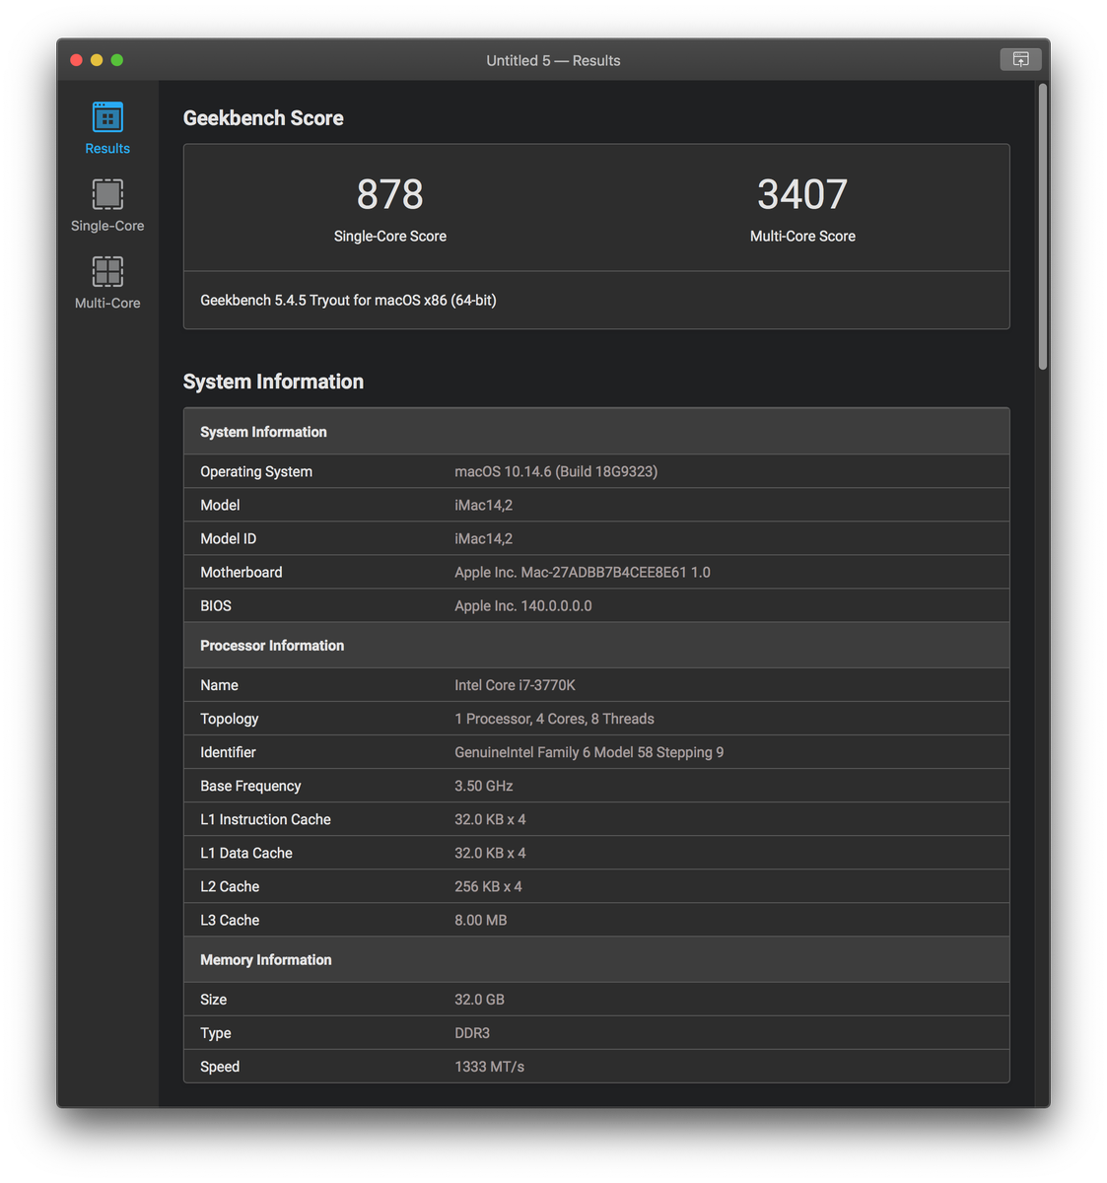Click the L1 Data Cache label
1107x1183 pixels.
pos(246,853)
